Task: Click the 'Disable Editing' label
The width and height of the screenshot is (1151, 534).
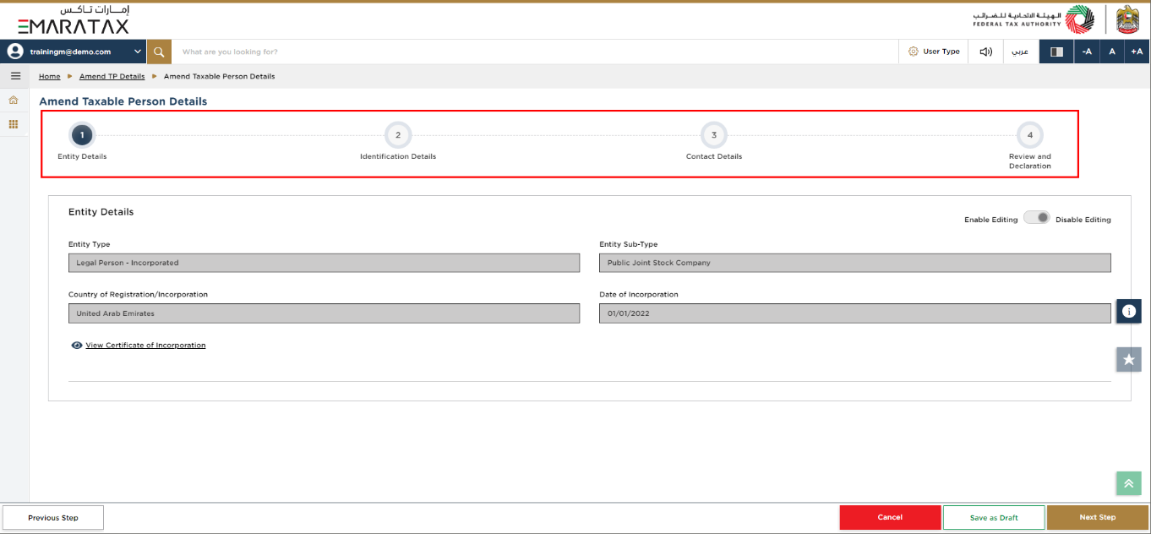Action: (1083, 220)
